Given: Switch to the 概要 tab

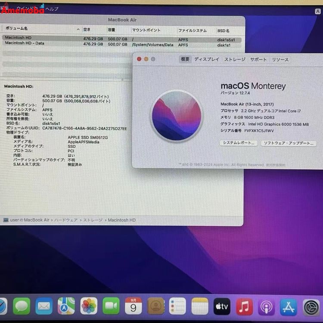Looking at the screenshot, I should point(185,59).
